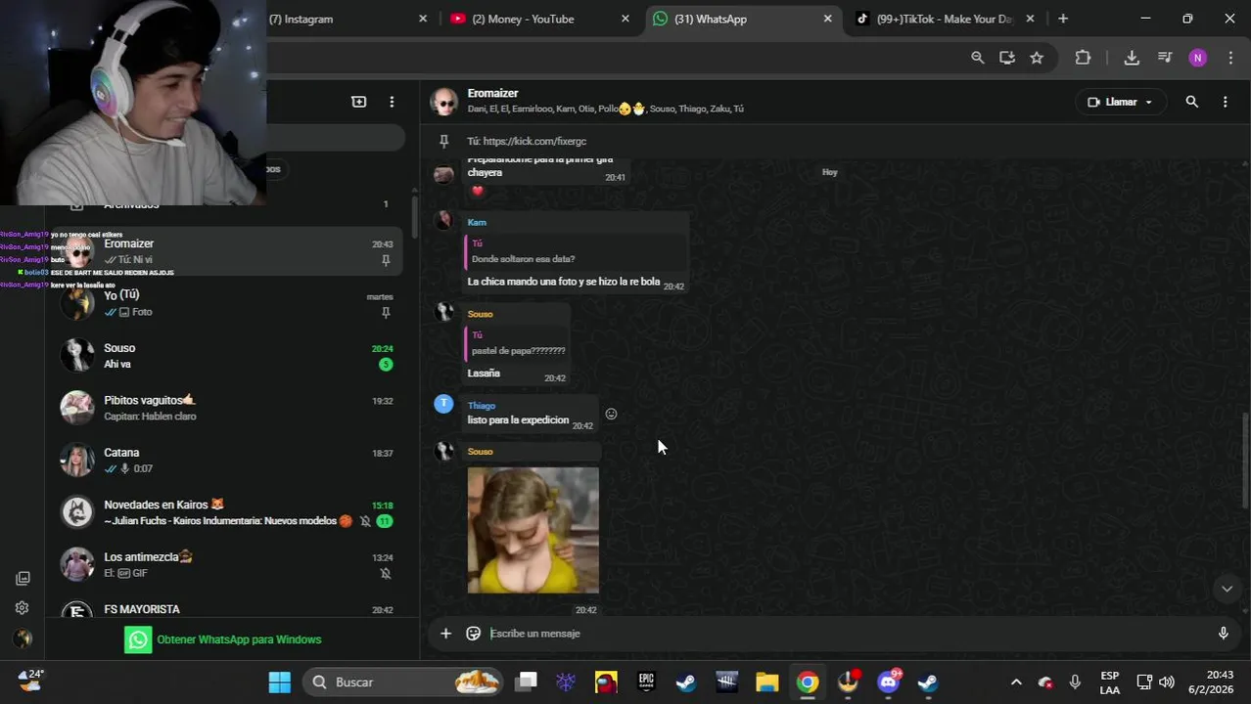
Task: Open the volume tray icon
Action: pos(1167,682)
